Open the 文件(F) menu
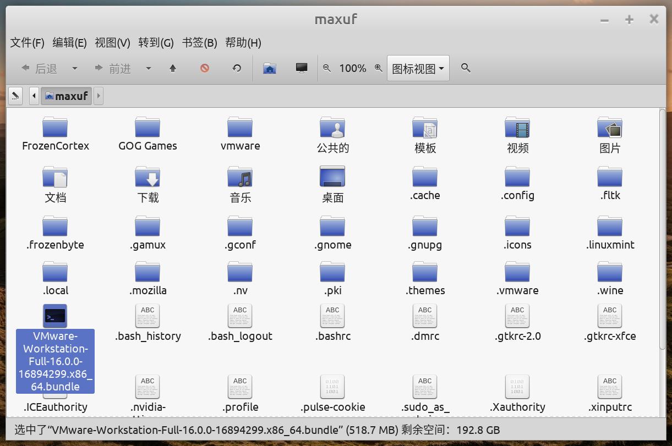Image resolution: width=672 pixels, height=446 pixels. (x=28, y=42)
